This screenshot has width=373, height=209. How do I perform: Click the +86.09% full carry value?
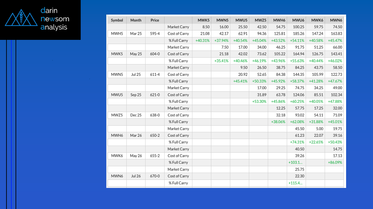(335, 162)
